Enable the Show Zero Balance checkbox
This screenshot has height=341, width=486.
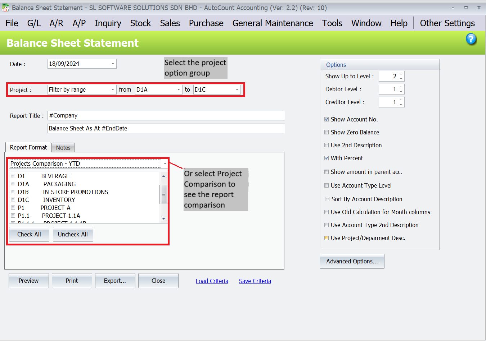[x=327, y=132]
